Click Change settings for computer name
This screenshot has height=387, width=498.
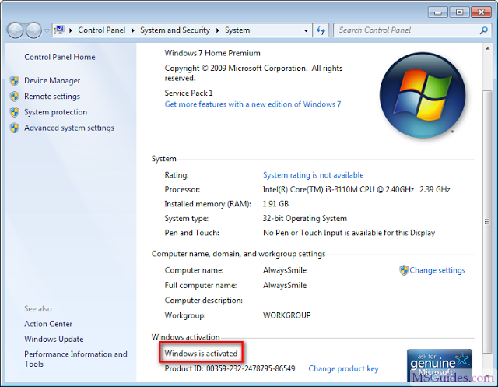(x=437, y=270)
